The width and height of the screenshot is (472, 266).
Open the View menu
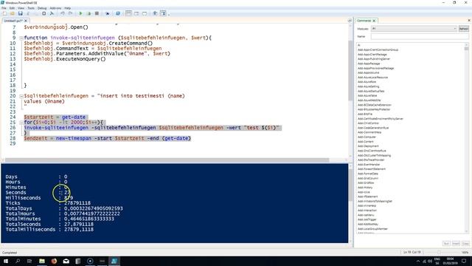pyautogui.click(x=21, y=8)
